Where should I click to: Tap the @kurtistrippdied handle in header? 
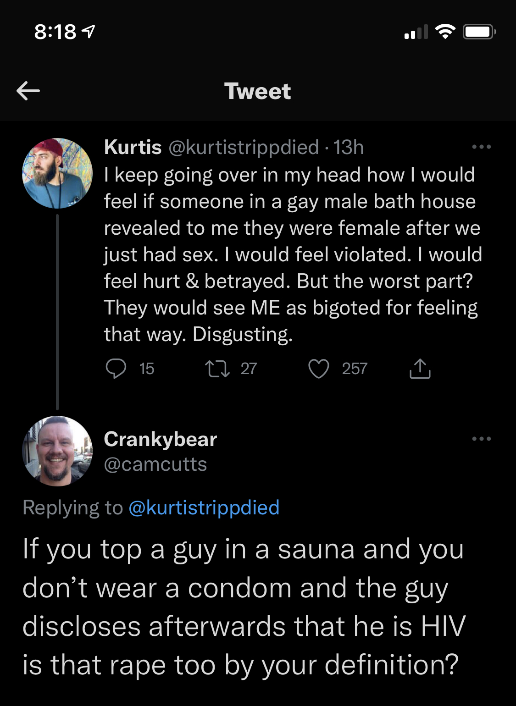point(244,148)
